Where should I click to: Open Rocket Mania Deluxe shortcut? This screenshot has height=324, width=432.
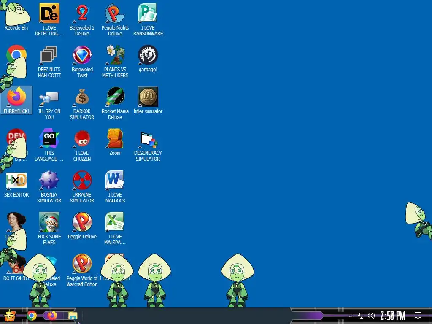[115, 103]
